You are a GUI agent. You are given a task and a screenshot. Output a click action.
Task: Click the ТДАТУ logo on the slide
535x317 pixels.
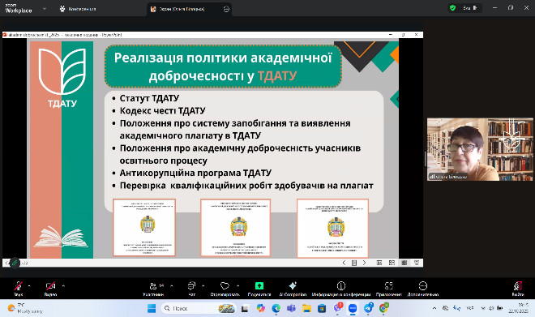[62, 78]
